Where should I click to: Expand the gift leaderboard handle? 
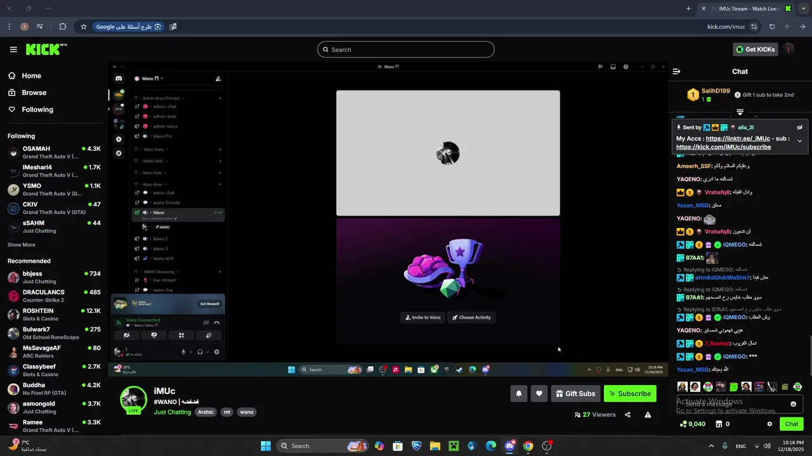pos(740,112)
